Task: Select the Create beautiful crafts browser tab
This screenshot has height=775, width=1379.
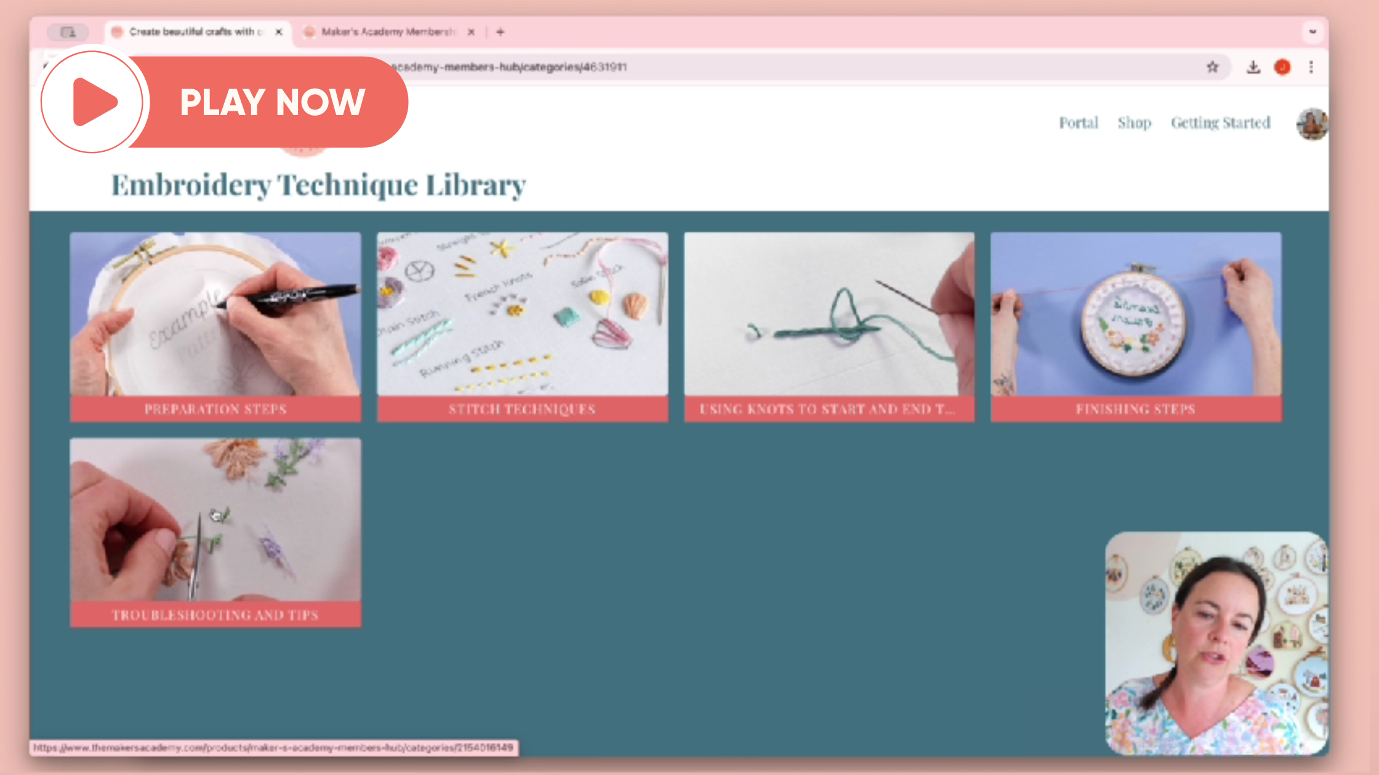Action: tap(191, 31)
